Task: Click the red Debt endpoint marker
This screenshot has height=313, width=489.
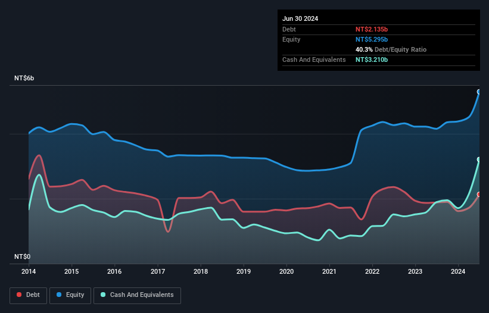Action: [479, 195]
